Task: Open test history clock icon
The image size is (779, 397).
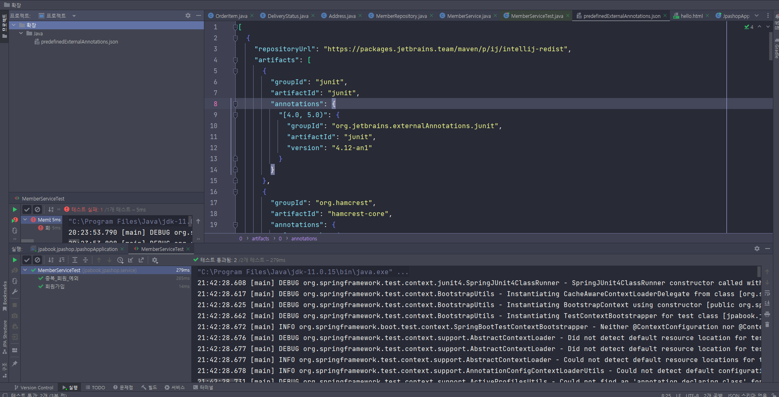Action: [120, 260]
